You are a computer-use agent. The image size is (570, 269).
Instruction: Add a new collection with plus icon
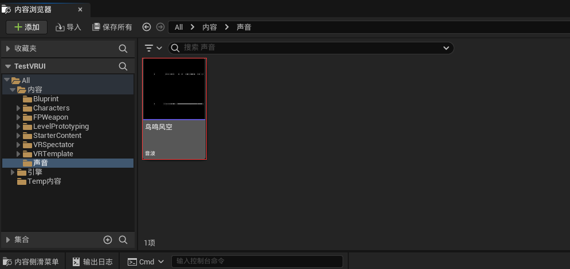click(108, 240)
